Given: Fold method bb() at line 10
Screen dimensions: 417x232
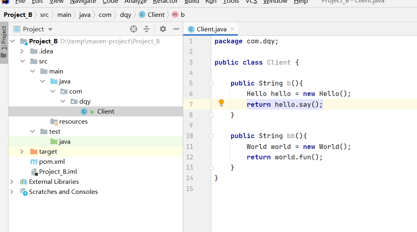Looking at the screenshot, I should 211,136.
